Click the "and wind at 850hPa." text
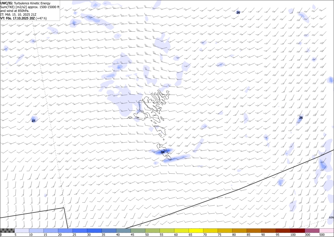 [15, 11]
